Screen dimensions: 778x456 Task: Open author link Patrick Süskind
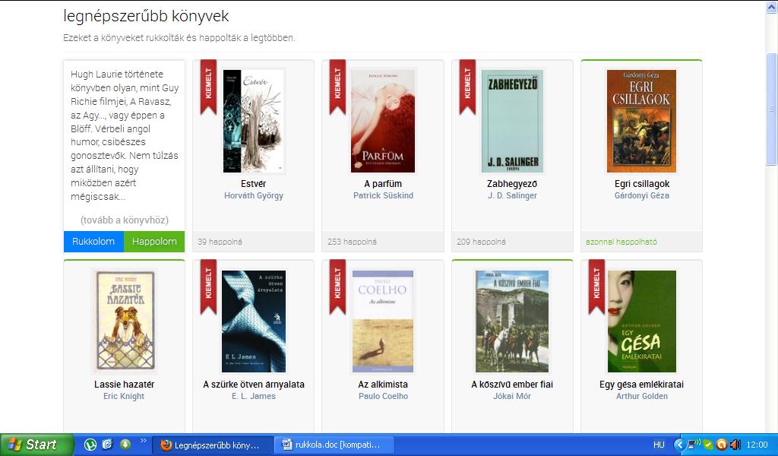pyautogui.click(x=382, y=196)
